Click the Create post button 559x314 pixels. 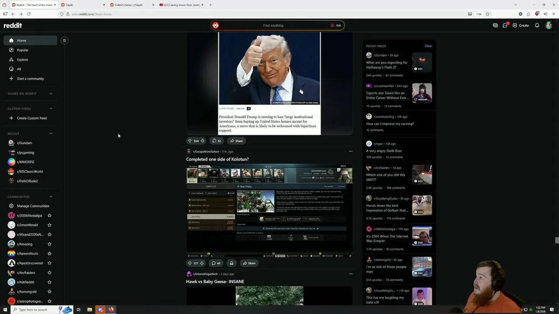point(521,25)
